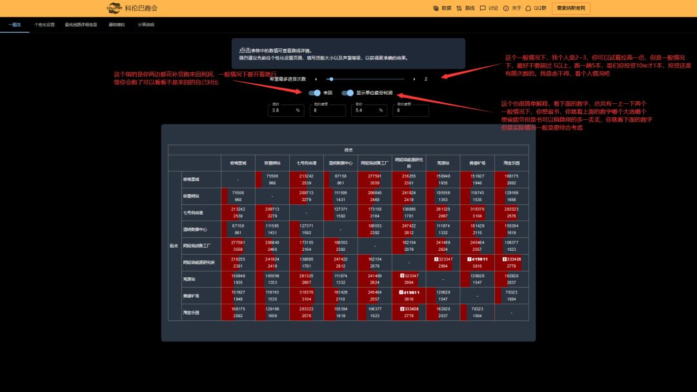Click the 起点 row group label
The width and height of the screenshot is (697, 392).
click(174, 246)
